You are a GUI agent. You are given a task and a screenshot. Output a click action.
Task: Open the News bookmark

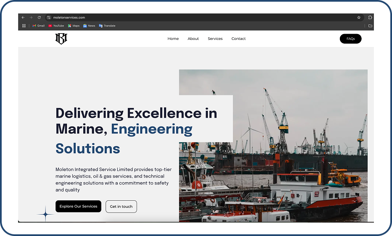pyautogui.click(x=89, y=26)
